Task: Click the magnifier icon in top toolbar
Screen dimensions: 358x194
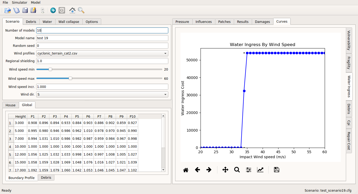Action: tap(81, 10)
